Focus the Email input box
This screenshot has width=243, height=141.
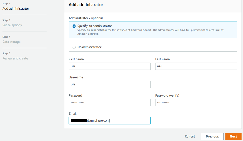(110, 120)
